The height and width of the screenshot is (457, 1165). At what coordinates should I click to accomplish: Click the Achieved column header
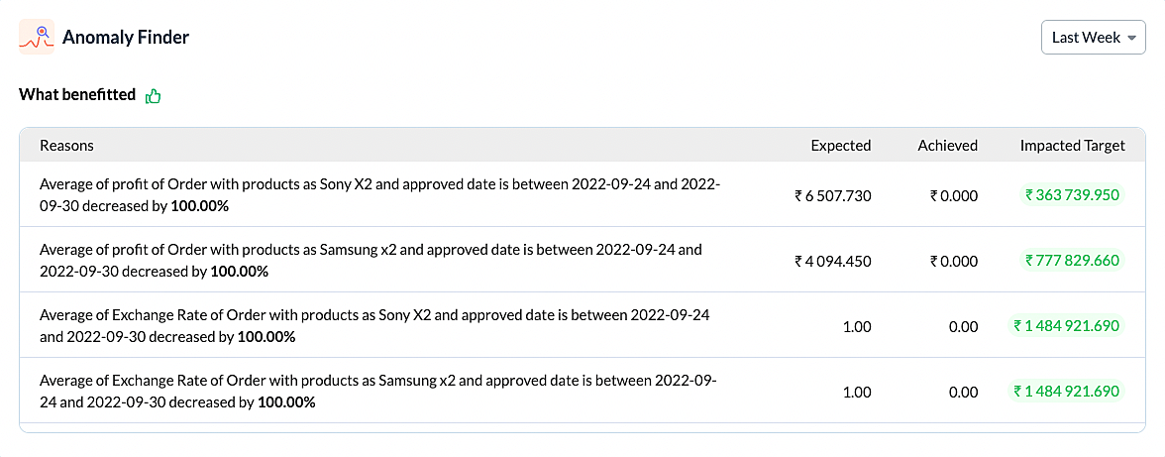click(x=947, y=146)
